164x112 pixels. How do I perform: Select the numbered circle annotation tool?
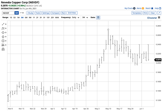coord(3,41)
